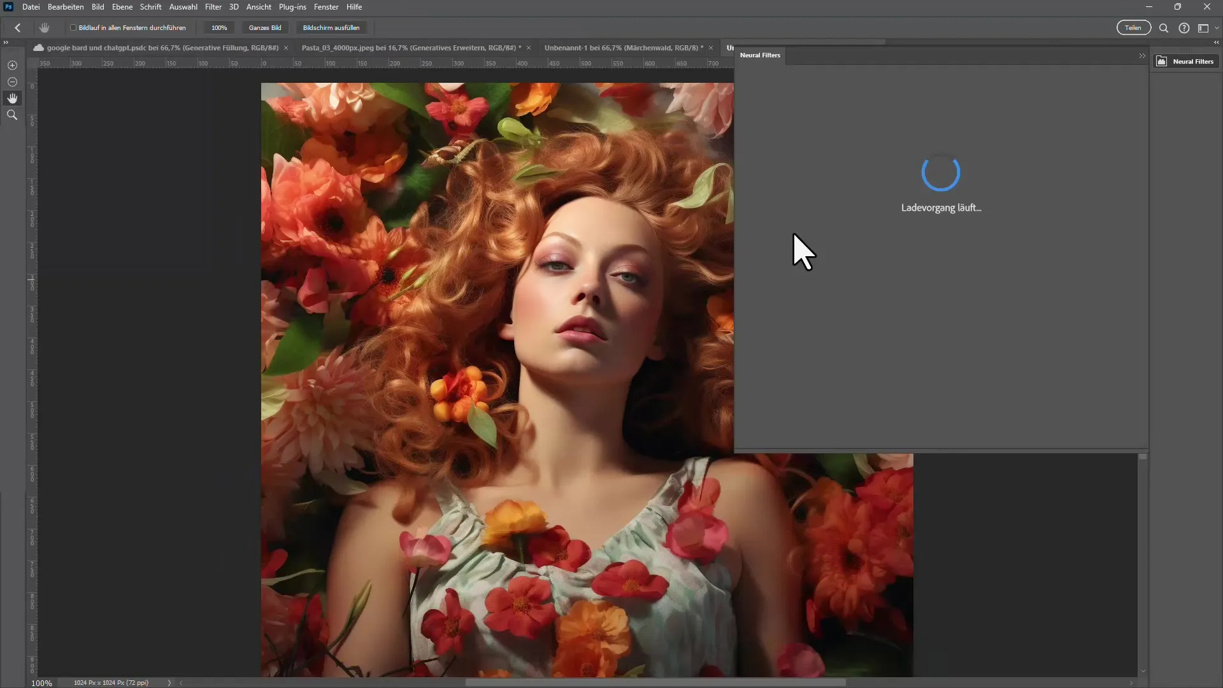The width and height of the screenshot is (1223, 688).
Task: Collapse Neural Filters panel with double chevron
Action: coord(1142,56)
